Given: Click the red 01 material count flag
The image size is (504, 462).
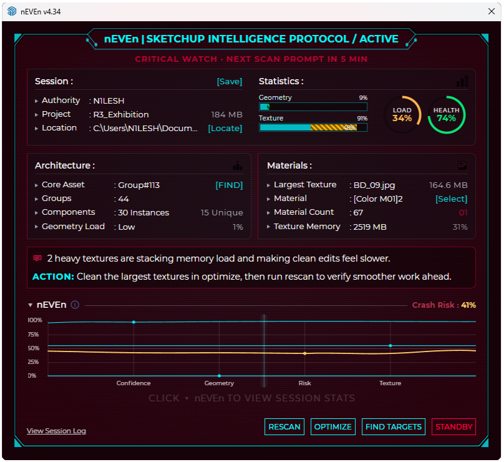Looking at the screenshot, I should 463,213.
